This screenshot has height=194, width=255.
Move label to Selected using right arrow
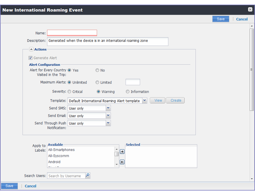122,151
